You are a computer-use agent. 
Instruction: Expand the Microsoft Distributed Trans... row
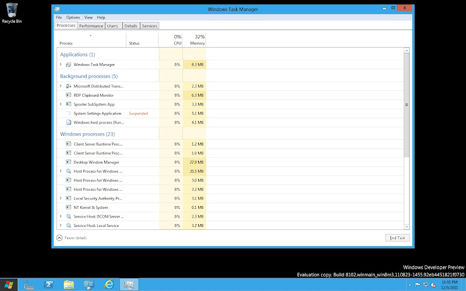pyautogui.click(x=61, y=86)
